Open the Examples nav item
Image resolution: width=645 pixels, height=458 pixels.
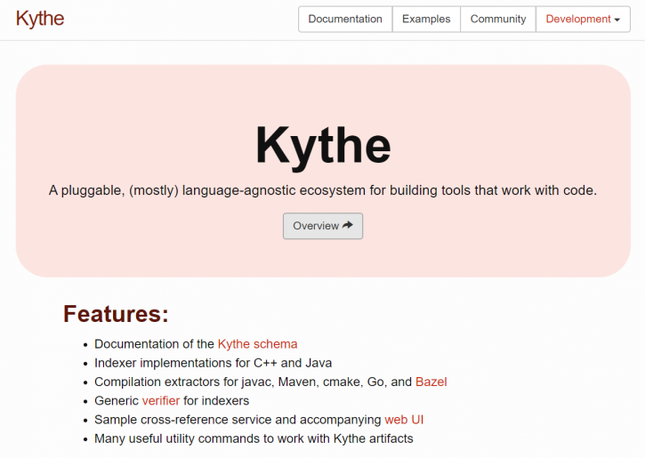click(x=426, y=19)
